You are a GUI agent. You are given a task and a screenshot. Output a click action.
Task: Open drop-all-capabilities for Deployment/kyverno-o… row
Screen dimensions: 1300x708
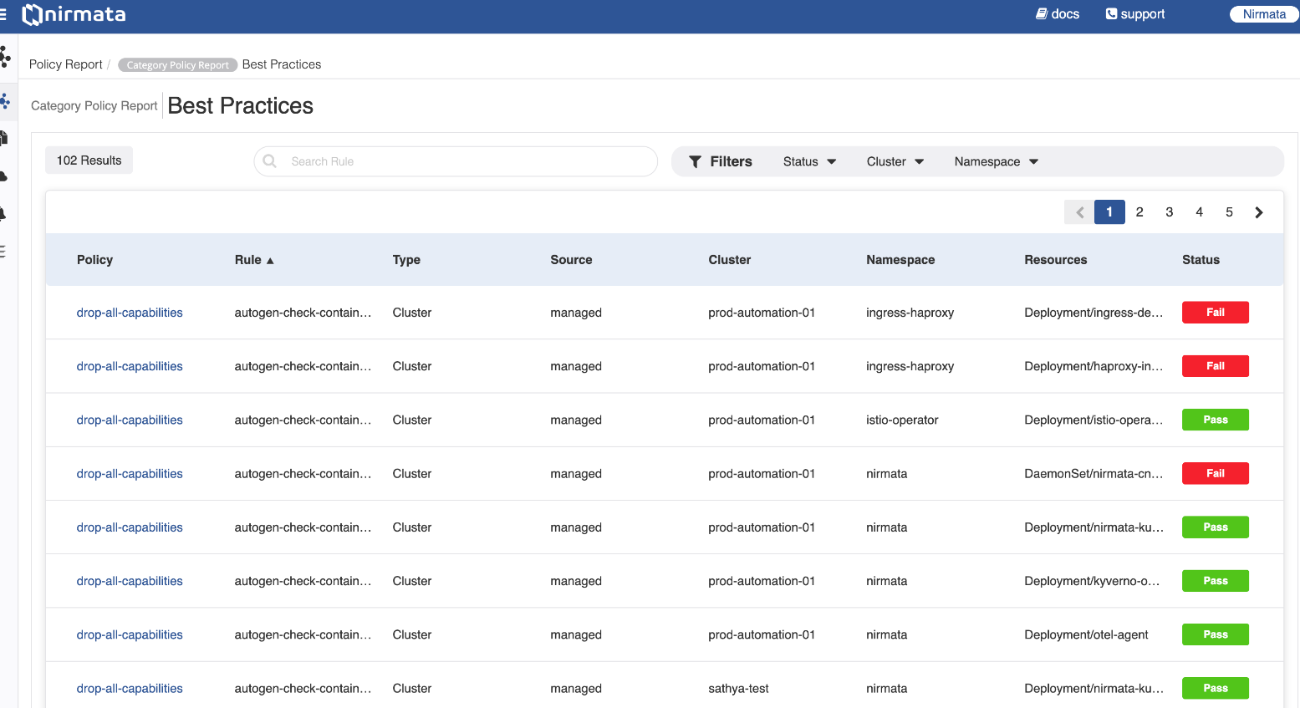coord(130,581)
